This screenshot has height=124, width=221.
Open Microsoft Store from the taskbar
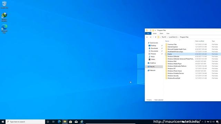tap(70, 122)
